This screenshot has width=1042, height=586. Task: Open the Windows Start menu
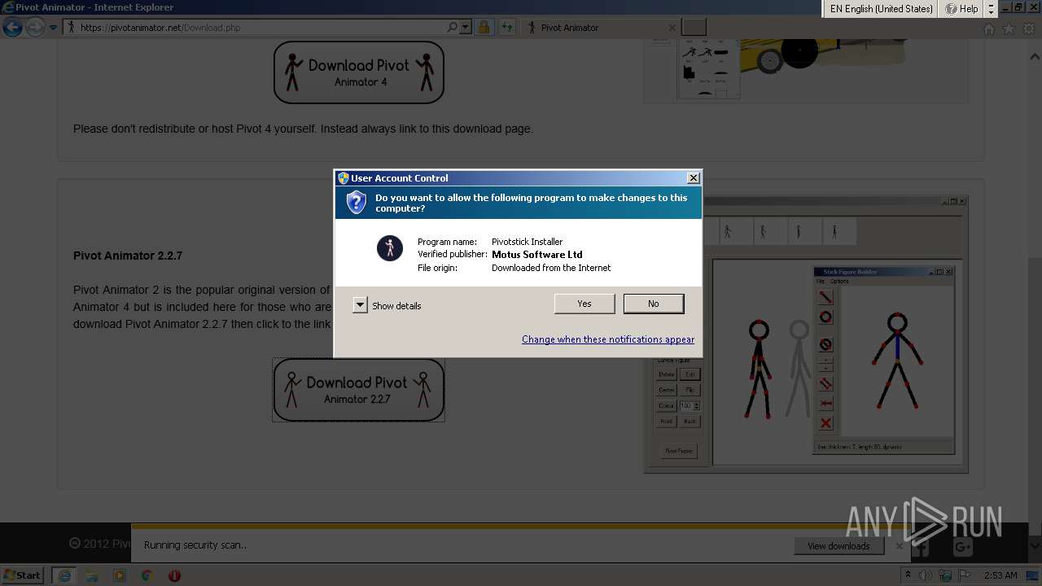(23, 575)
